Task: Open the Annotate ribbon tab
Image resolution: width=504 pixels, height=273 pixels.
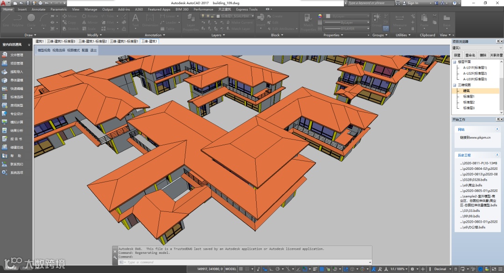Action: point(39,9)
